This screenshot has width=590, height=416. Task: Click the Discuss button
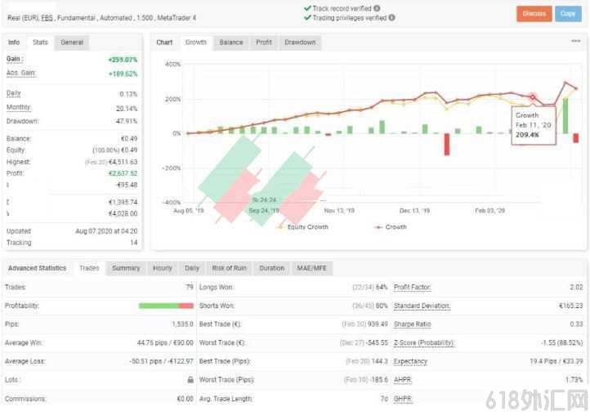coord(534,14)
